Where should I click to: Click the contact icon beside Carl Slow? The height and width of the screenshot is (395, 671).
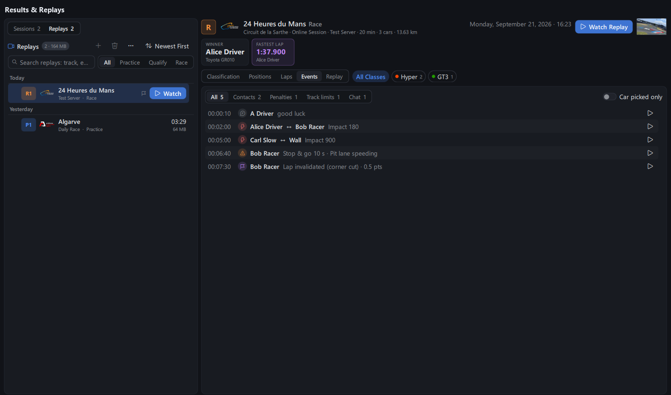pos(242,140)
